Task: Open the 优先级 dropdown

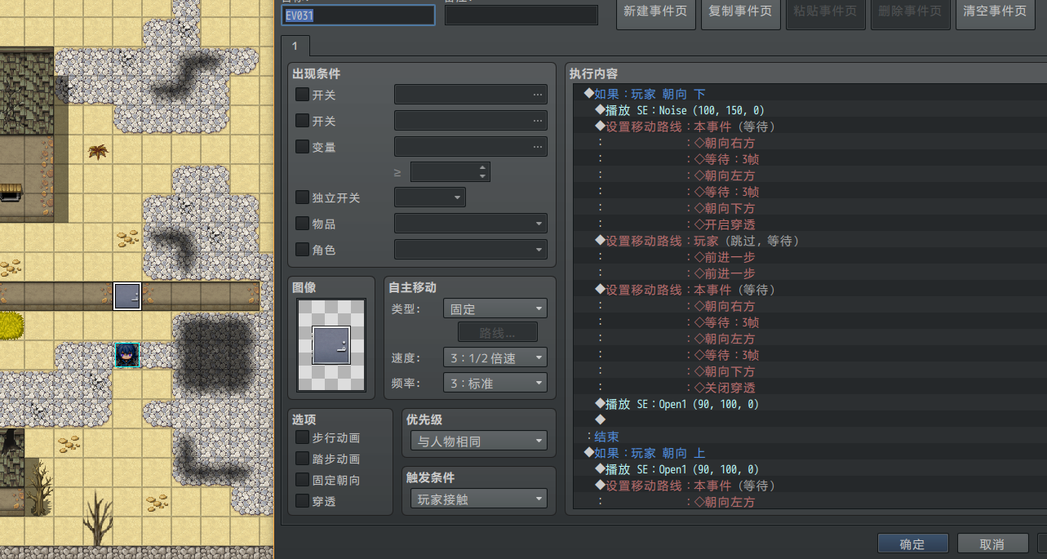Action: [479, 441]
